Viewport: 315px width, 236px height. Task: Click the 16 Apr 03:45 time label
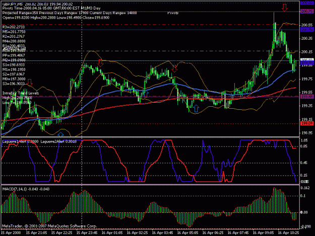pos(162,233)
